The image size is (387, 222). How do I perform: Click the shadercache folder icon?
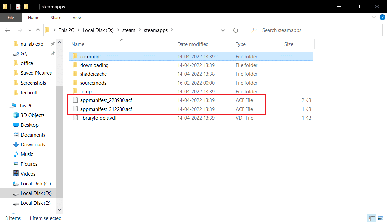coord(75,74)
